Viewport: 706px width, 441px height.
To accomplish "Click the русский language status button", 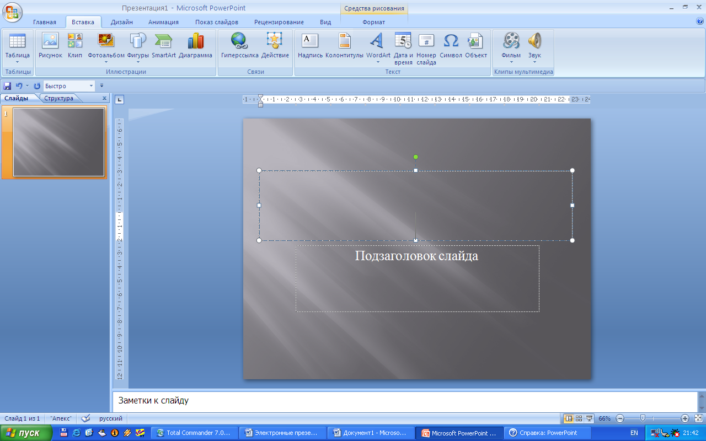I will 111,418.
